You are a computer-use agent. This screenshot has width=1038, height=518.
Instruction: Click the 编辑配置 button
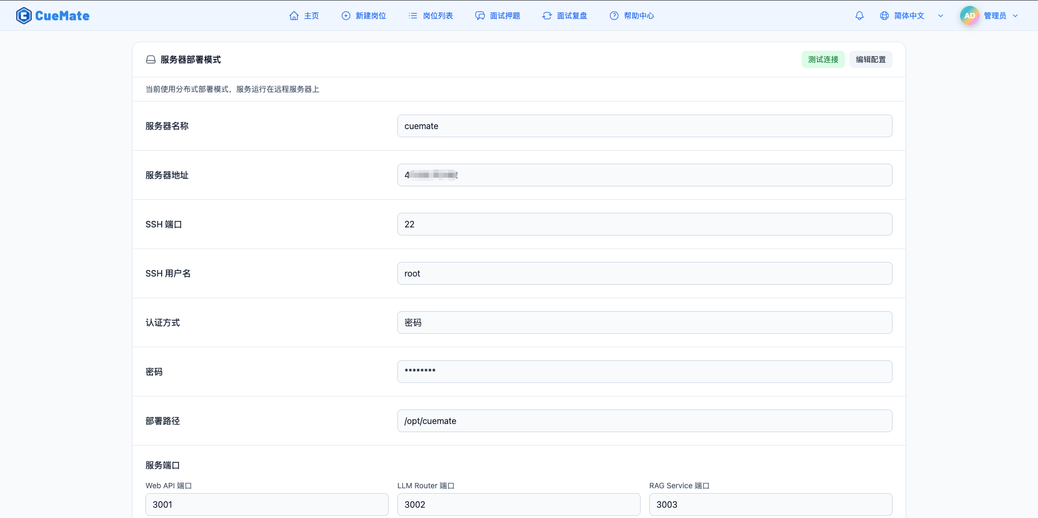coord(870,59)
